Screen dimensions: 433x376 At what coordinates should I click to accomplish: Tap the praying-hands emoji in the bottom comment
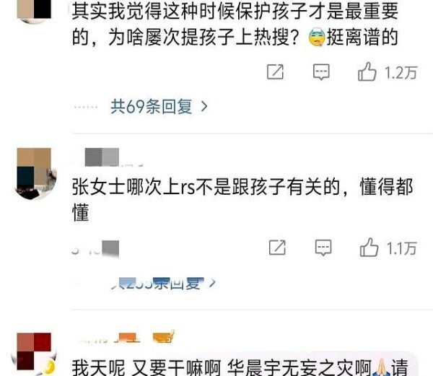[x=381, y=368]
